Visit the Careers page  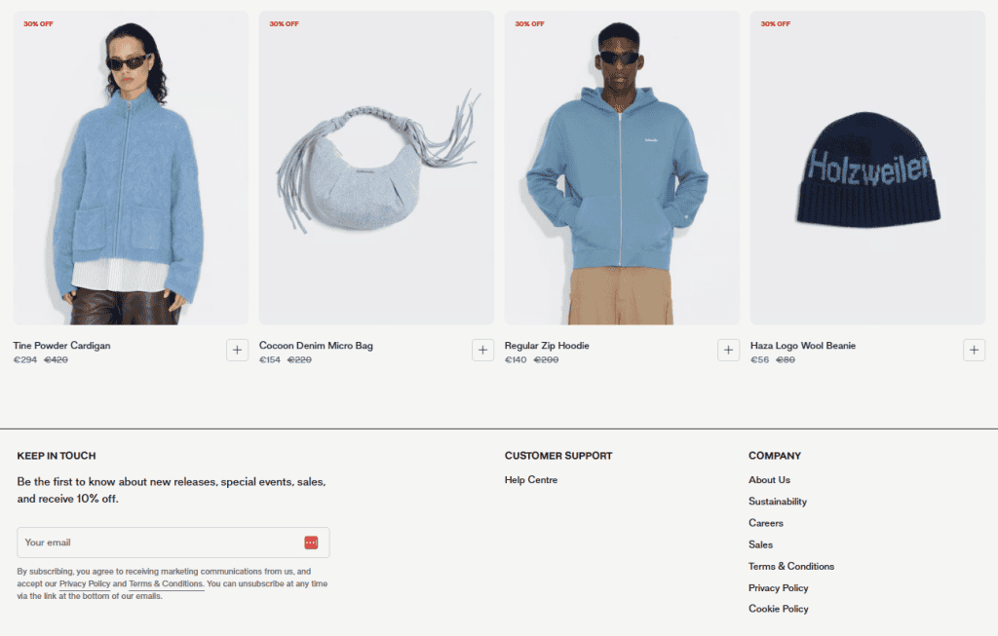tap(766, 523)
